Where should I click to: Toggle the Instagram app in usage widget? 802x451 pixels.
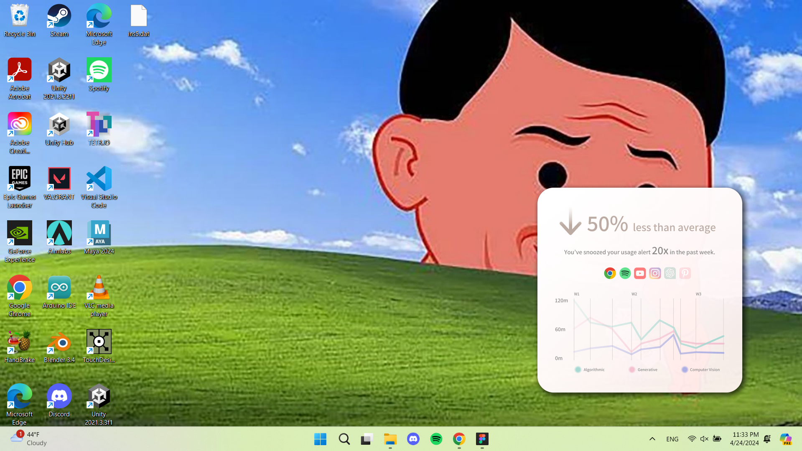654,273
